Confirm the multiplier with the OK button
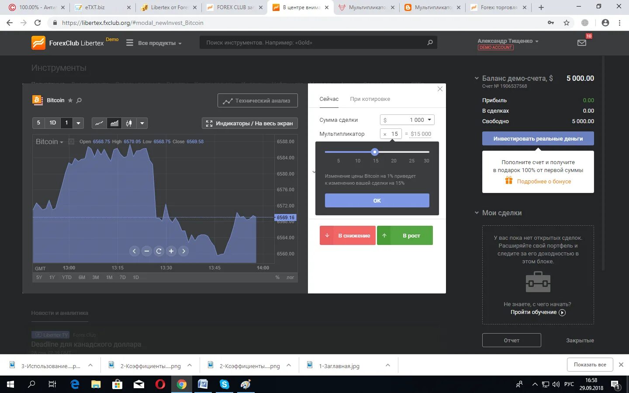 (x=377, y=200)
